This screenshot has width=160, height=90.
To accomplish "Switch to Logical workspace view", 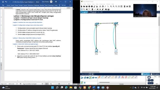I will click(x=84, y=12).
